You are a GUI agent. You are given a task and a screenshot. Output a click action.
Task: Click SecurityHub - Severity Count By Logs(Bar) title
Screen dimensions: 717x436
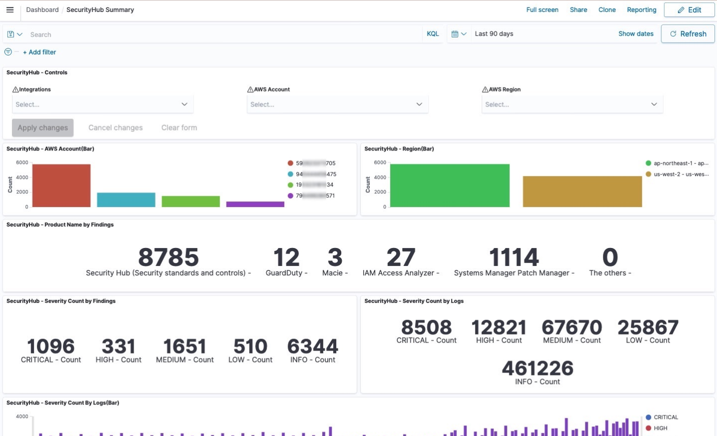(63, 403)
